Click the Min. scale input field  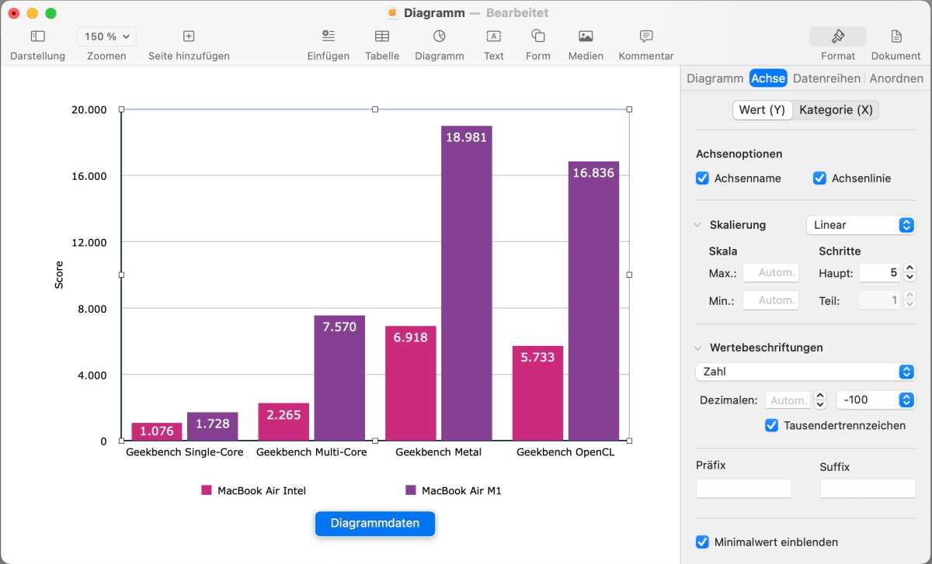[x=770, y=300]
